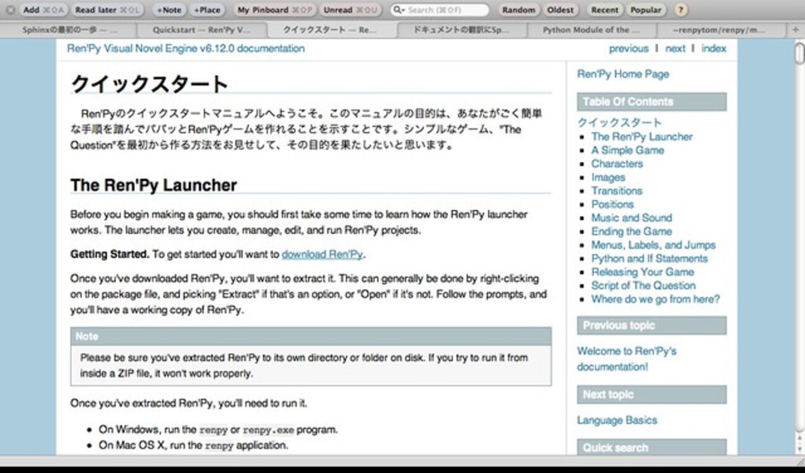The height and width of the screenshot is (473, 805).
Task: Open the Language Basics next topic
Action: pos(617,420)
